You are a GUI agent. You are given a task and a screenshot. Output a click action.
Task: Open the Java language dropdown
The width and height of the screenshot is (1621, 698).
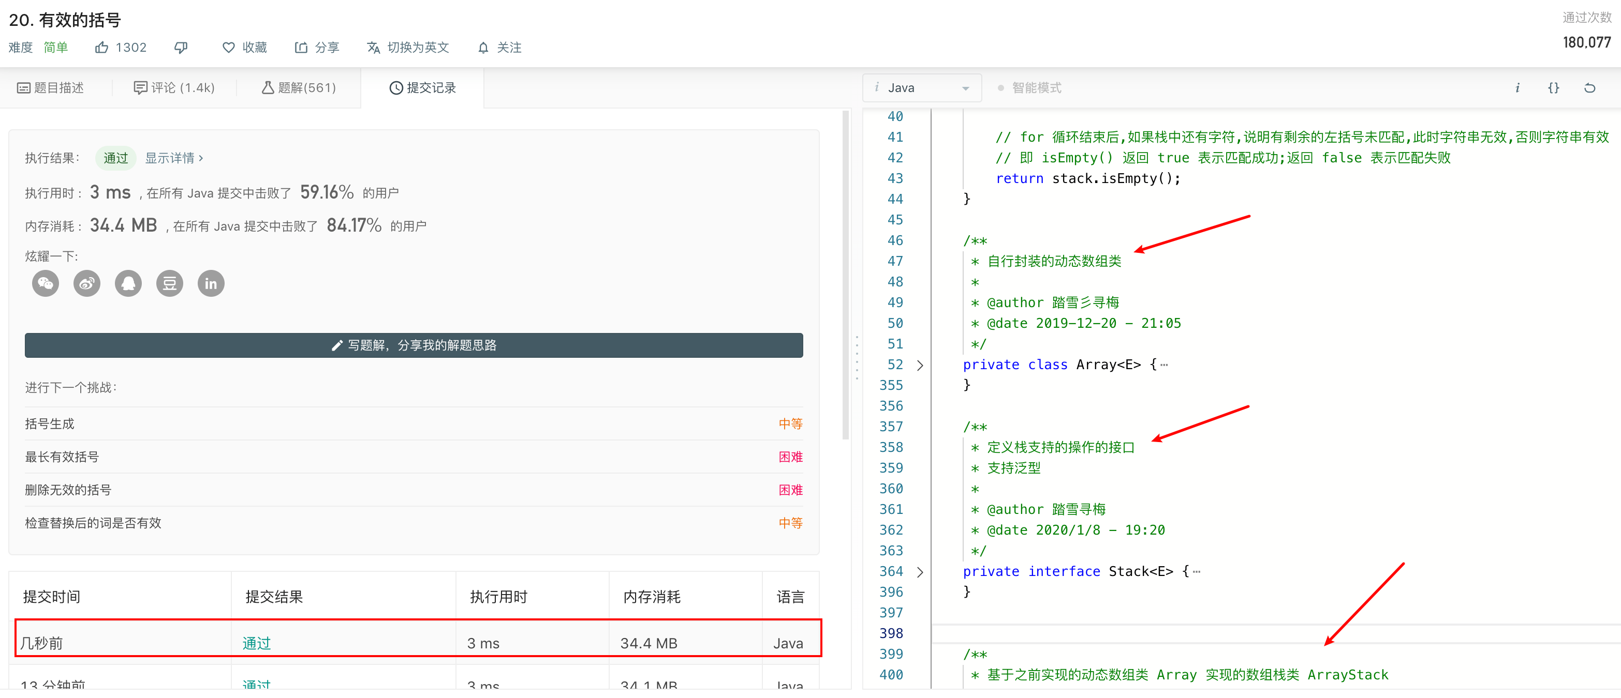(x=922, y=88)
